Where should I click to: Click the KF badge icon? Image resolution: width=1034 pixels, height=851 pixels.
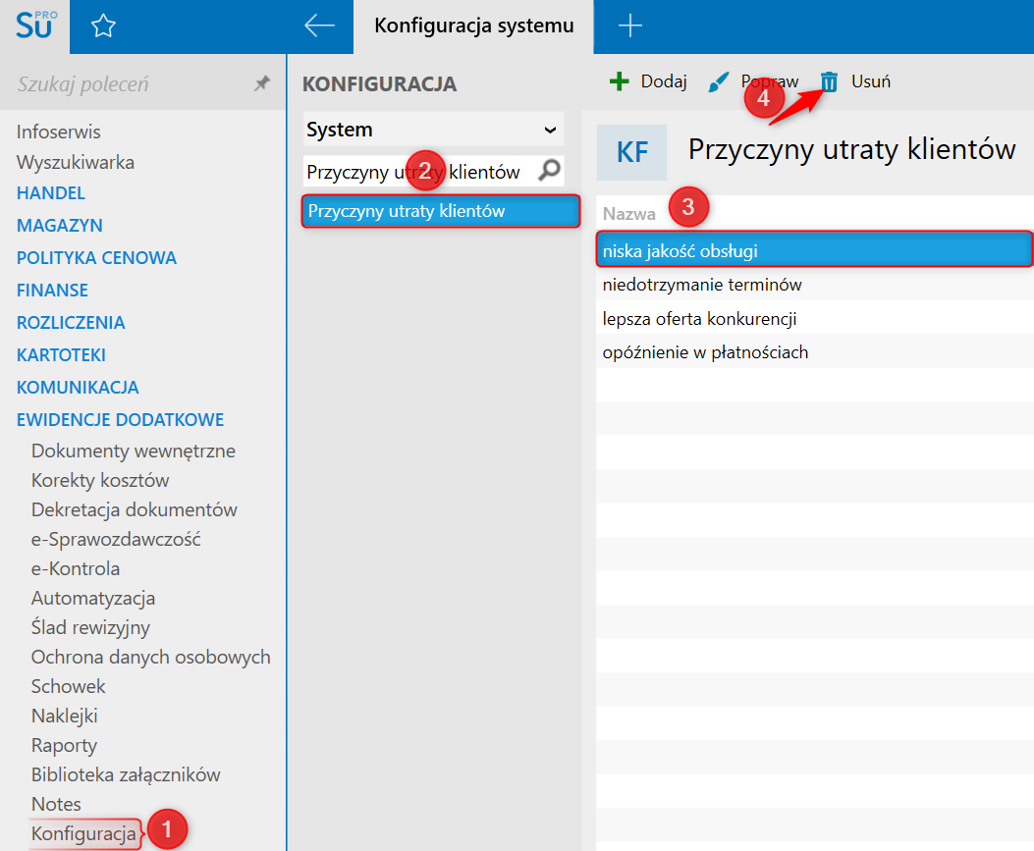tap(631, 152)
